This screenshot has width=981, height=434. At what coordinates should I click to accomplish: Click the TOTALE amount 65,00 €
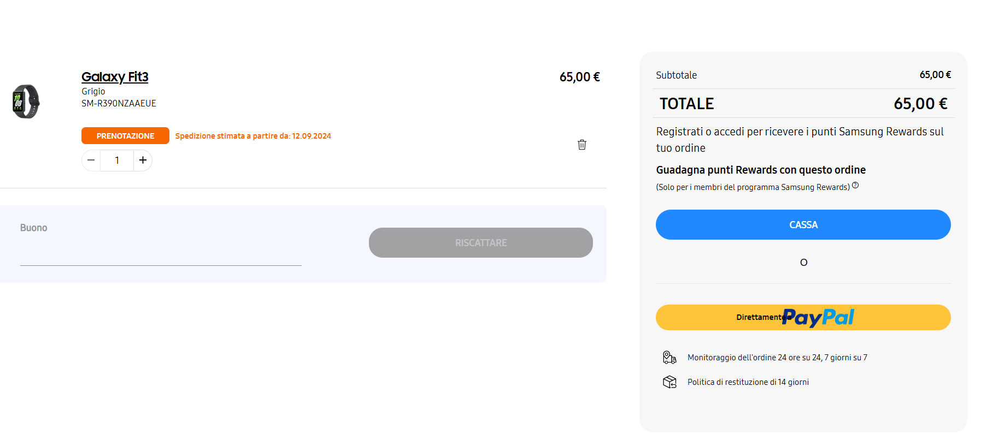coord(920,104)
